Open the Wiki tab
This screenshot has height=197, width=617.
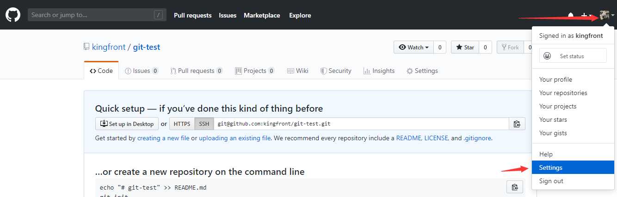pyautogui.click(x=298, y=71)
